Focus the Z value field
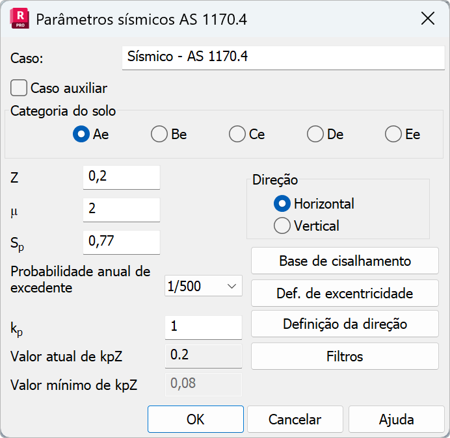 pos(122,177)
